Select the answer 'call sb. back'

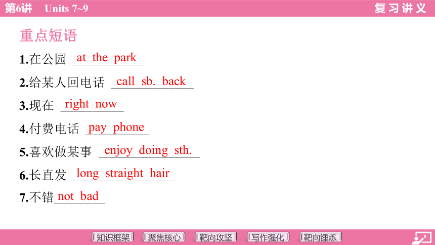tap(151, 81)
